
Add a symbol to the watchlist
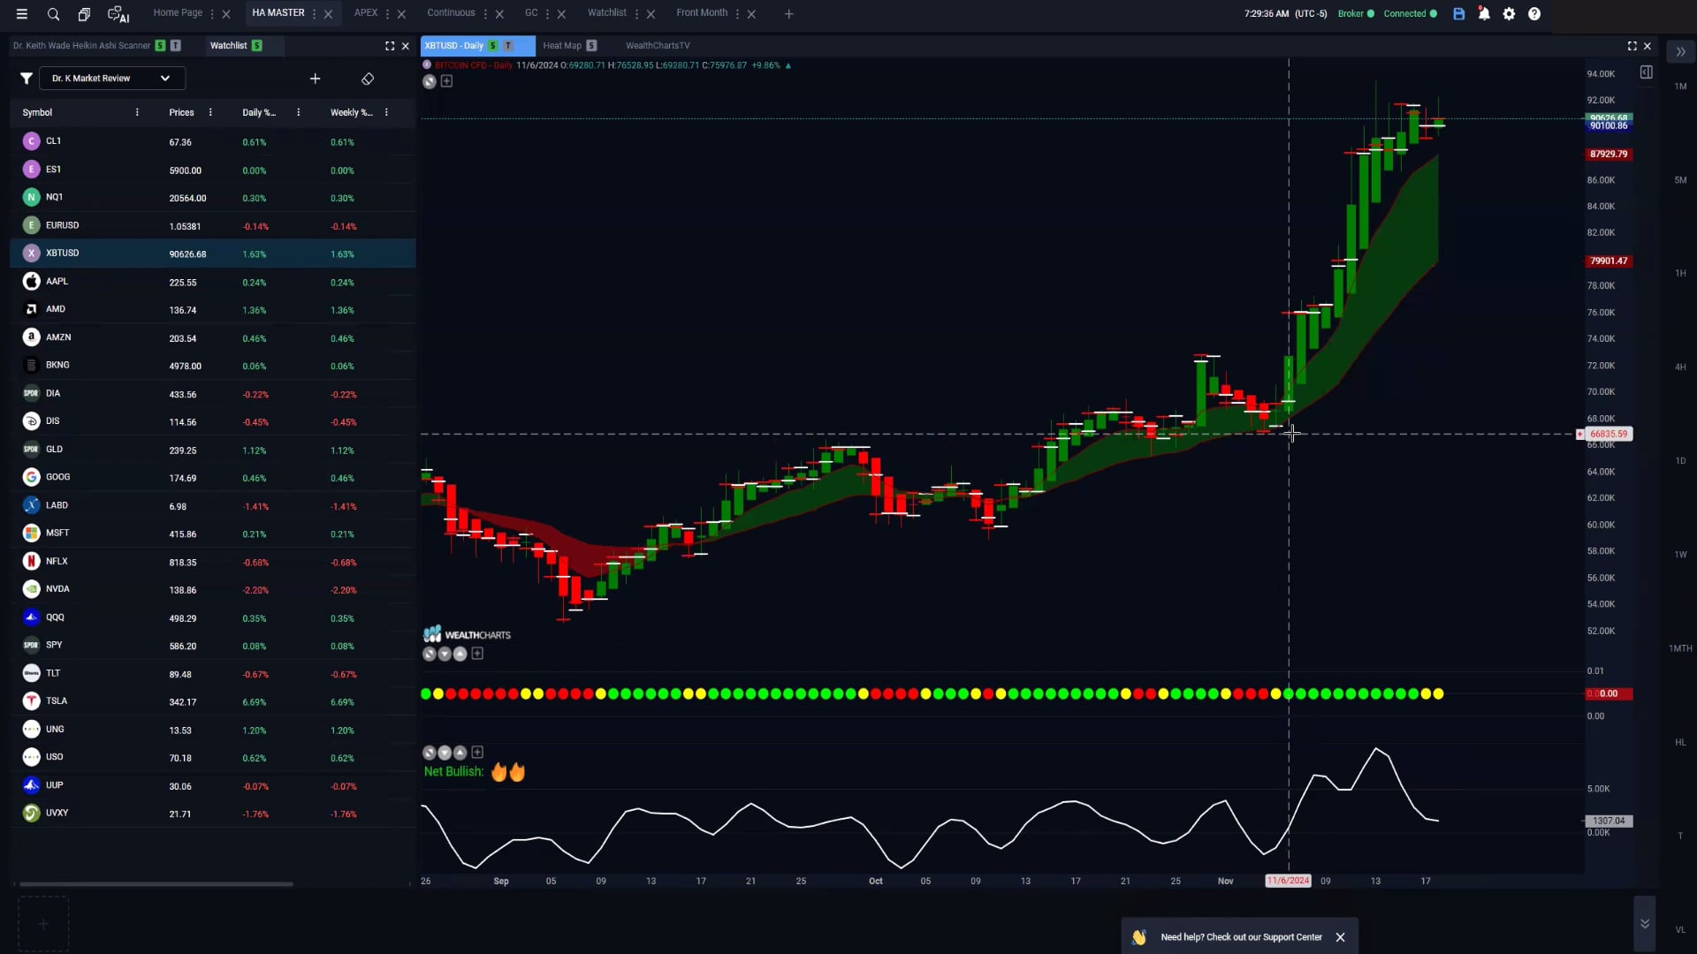[x=316, y=79]
